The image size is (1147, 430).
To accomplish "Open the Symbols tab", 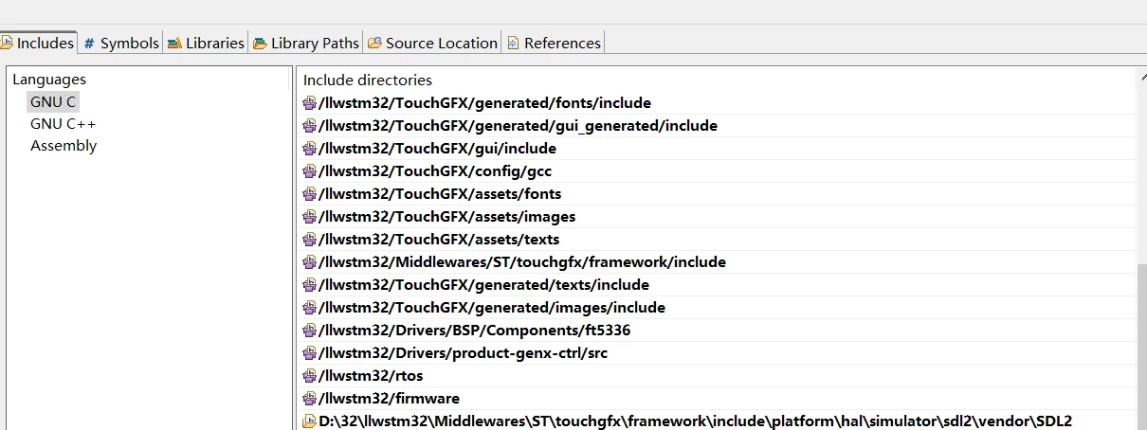I will (x=120, y=43).
